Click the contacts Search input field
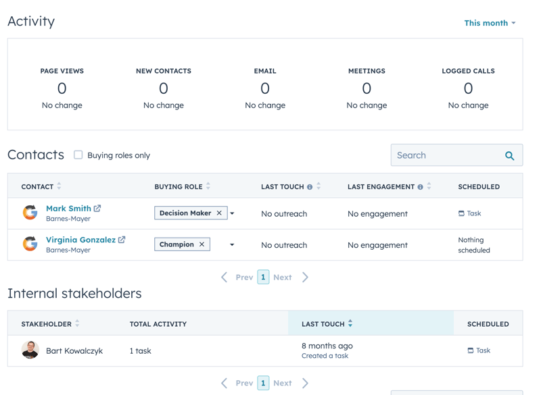541x395 pixels. (446, 155)
